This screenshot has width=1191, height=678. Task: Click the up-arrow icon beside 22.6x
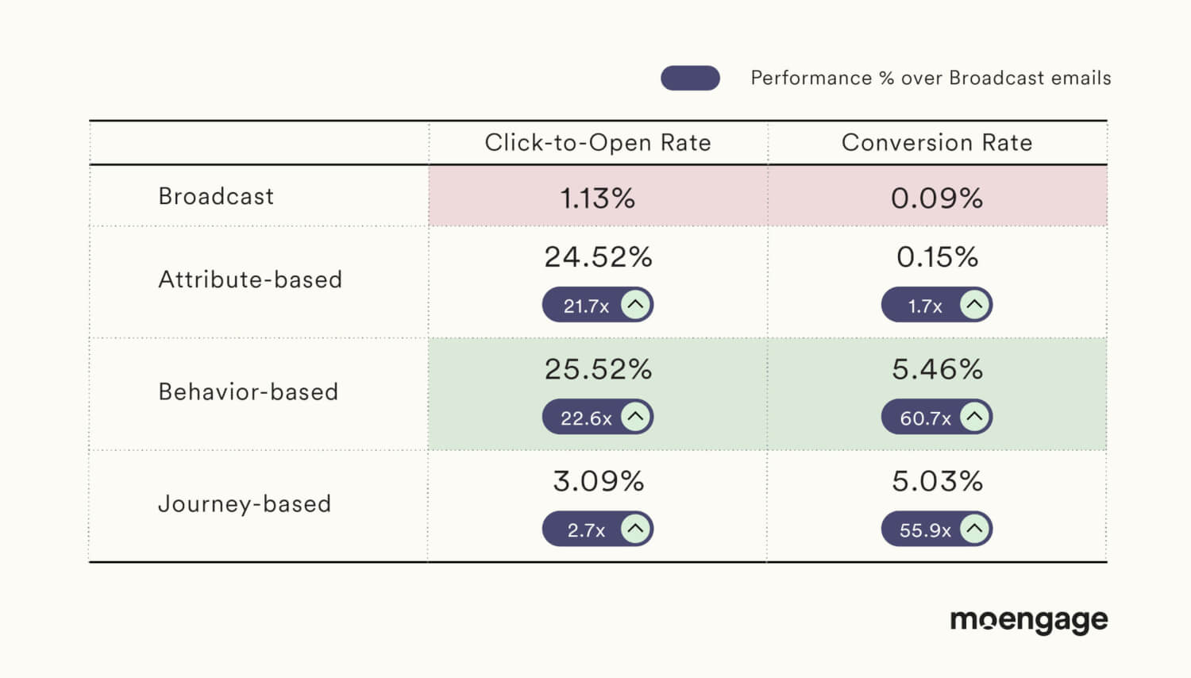(635, 417)
